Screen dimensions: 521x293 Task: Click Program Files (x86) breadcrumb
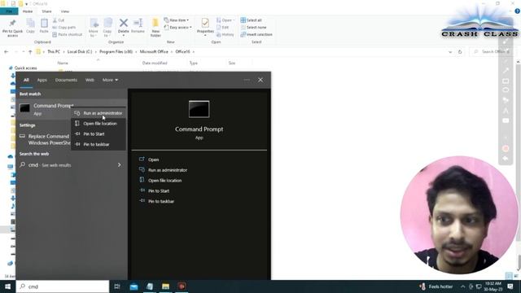(116, 52)
